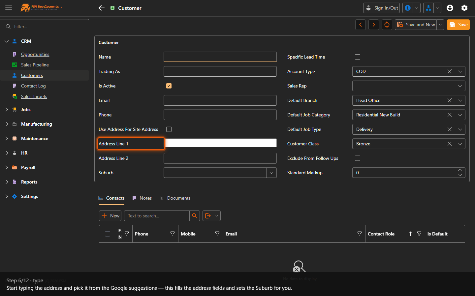This screenshot has height=296, width=475.
Task: Click the FSM Developments logo
Action: pos(41,8)
